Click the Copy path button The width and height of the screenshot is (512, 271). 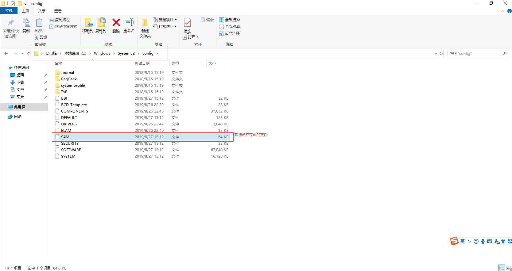(60, 20)
